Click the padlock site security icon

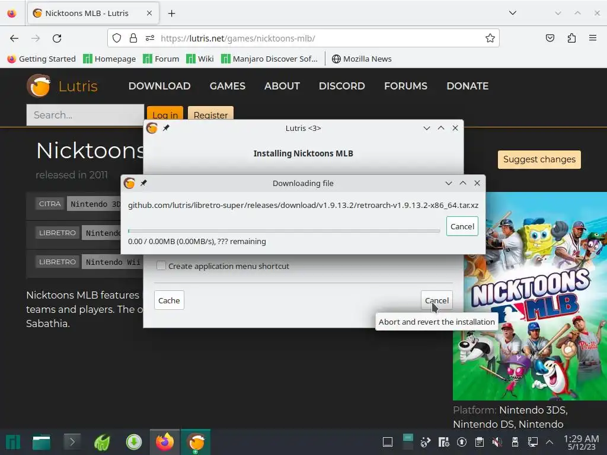133,39
